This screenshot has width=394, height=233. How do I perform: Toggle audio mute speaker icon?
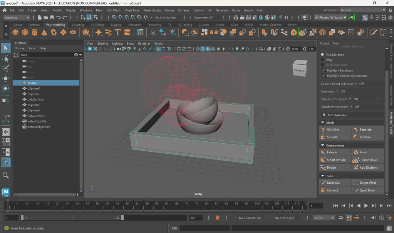[x=374, y=218]
